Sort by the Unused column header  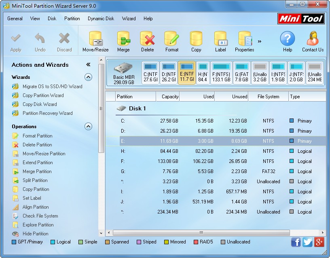(231, 97)
